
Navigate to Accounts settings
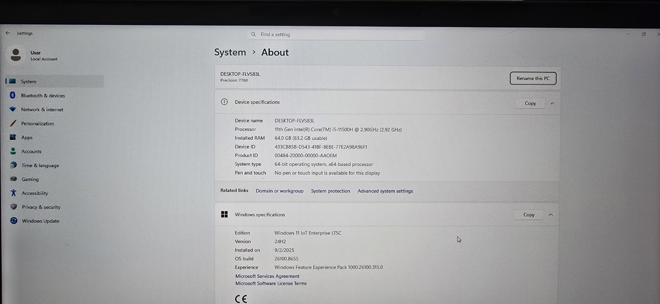(31, 151)
